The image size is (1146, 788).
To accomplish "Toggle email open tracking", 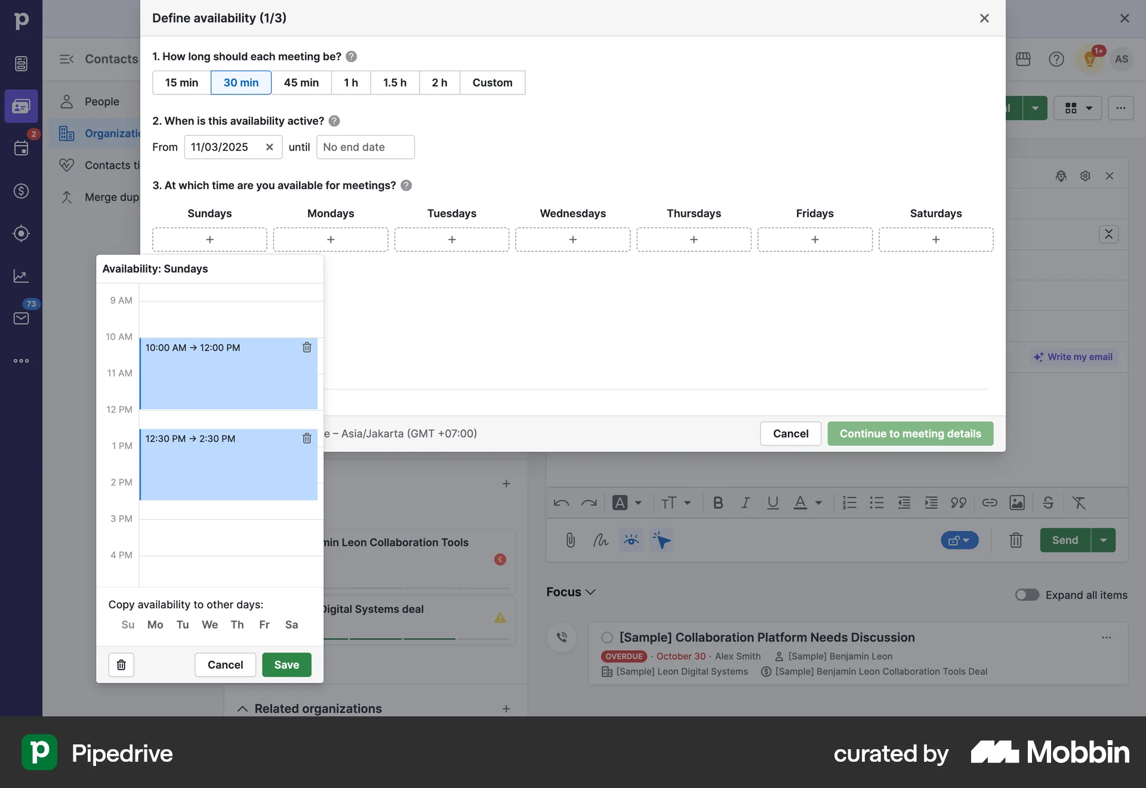I will pyautogui.click(x=631, y=540).
